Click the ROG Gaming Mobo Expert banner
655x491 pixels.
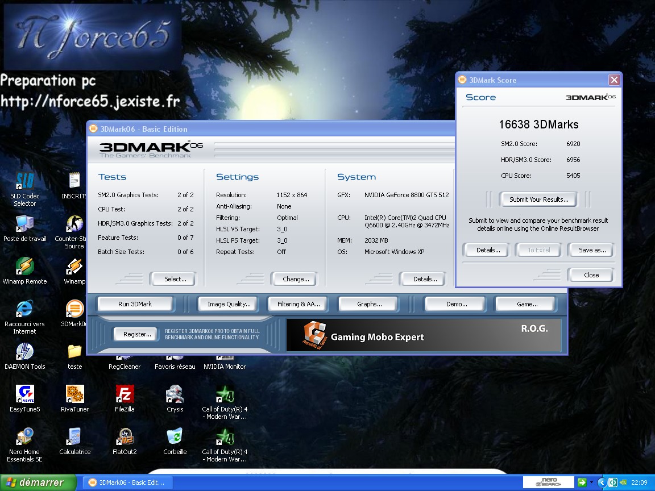pyautogui.click(x=424, y=335)
